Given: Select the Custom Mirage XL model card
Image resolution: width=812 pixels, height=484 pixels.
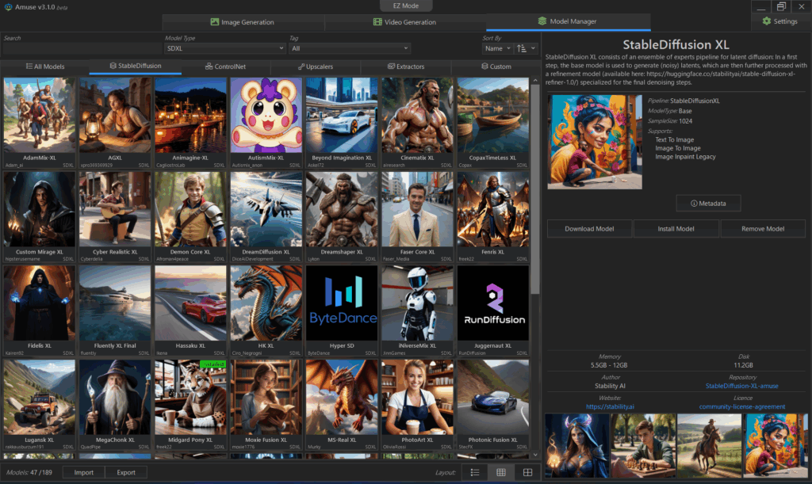Looking at the screenshot, I should (40, 217).
